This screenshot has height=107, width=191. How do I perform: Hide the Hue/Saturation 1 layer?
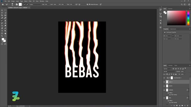click(164, 78)
